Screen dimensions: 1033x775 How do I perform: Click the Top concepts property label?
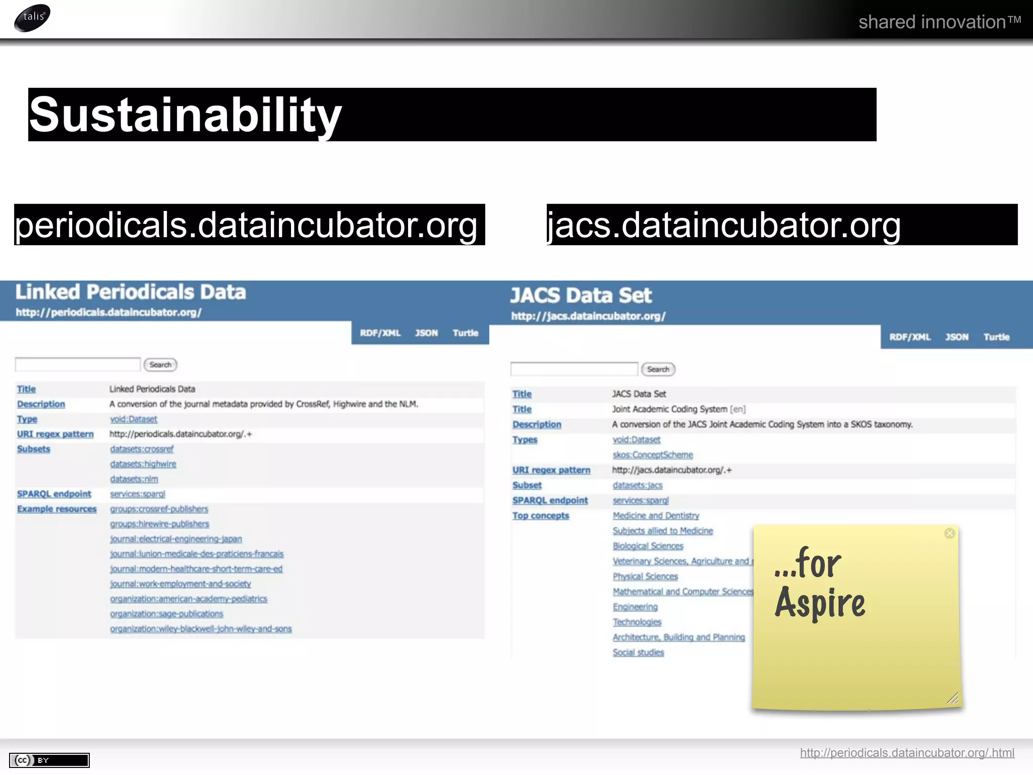click(x=541, y=516)
